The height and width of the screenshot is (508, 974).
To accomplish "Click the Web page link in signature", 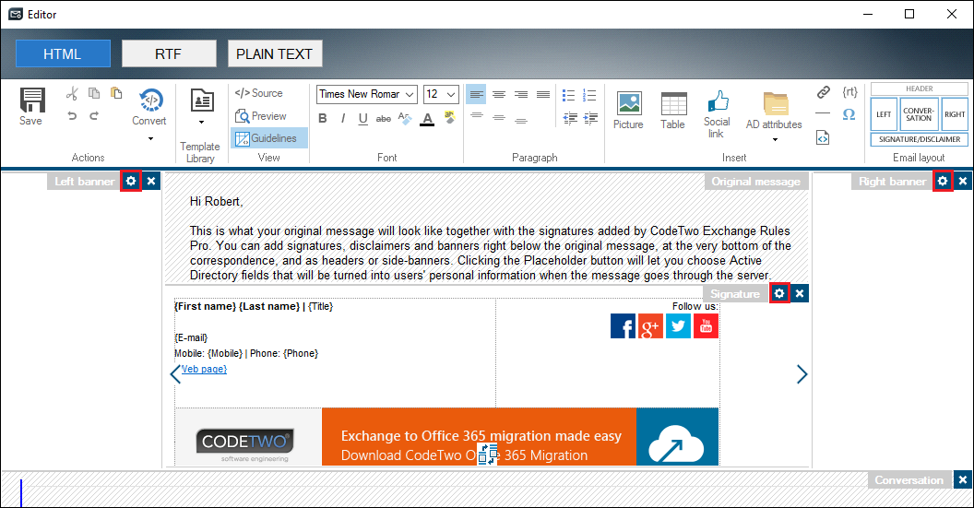I will 204,369.
